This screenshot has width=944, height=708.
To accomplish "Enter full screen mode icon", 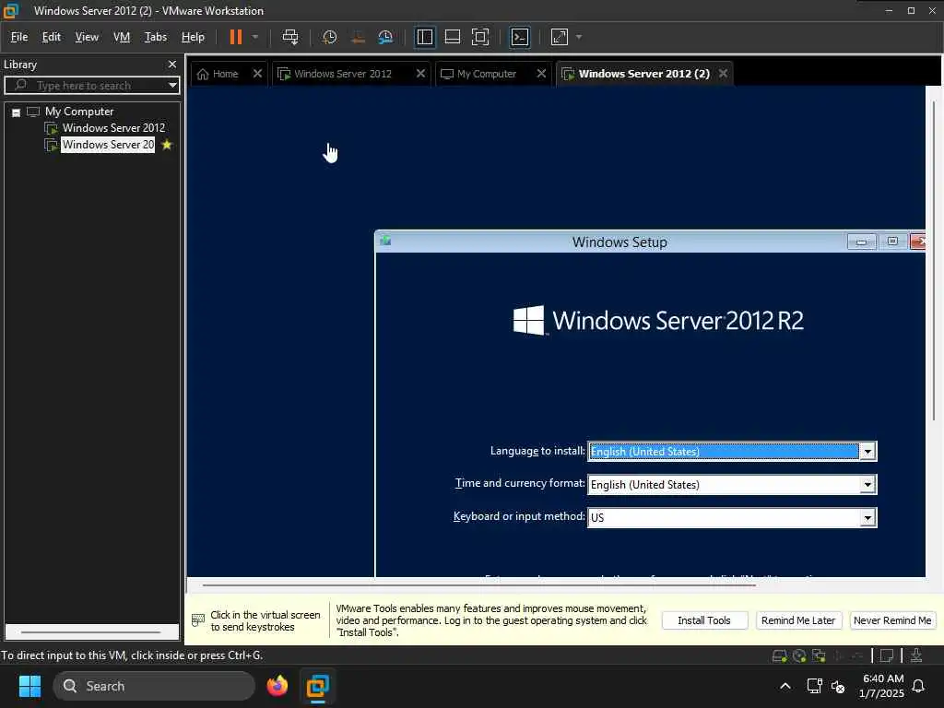I will 479,37.
